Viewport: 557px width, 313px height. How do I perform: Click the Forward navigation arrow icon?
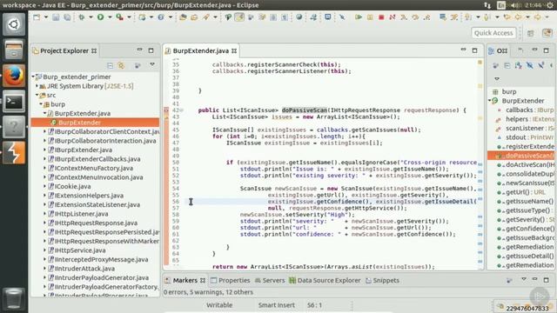coord(538,17)
